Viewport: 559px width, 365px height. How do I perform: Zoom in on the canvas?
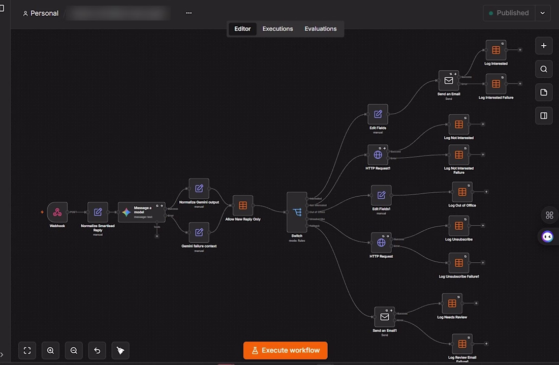[x=51, y=350]
